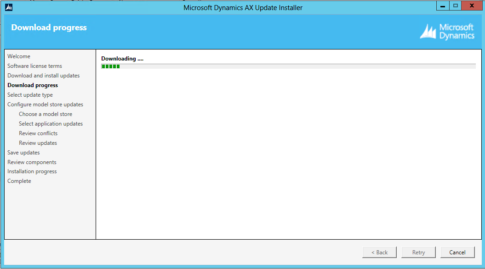Open the Select update type step
The image size is (485, 269).
click(x=30, y=94)
